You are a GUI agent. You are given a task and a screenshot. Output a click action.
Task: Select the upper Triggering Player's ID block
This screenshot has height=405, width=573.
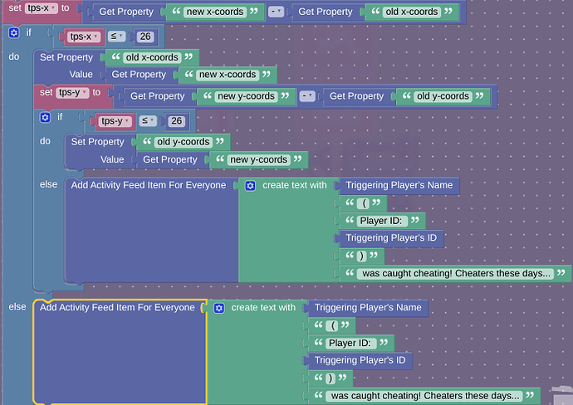tap(390, 238)
